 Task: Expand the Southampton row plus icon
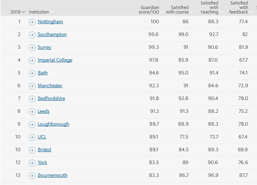click(32, 35)
